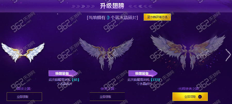Click the left-pointing chevrons right of the 升级翅膀 title
Screen dimensions: 232x104
click(140, 6)
